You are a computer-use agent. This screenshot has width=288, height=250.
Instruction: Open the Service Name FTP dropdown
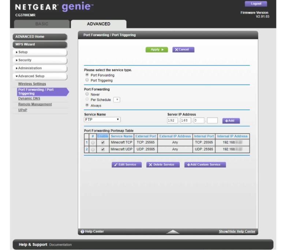(102, 120)
